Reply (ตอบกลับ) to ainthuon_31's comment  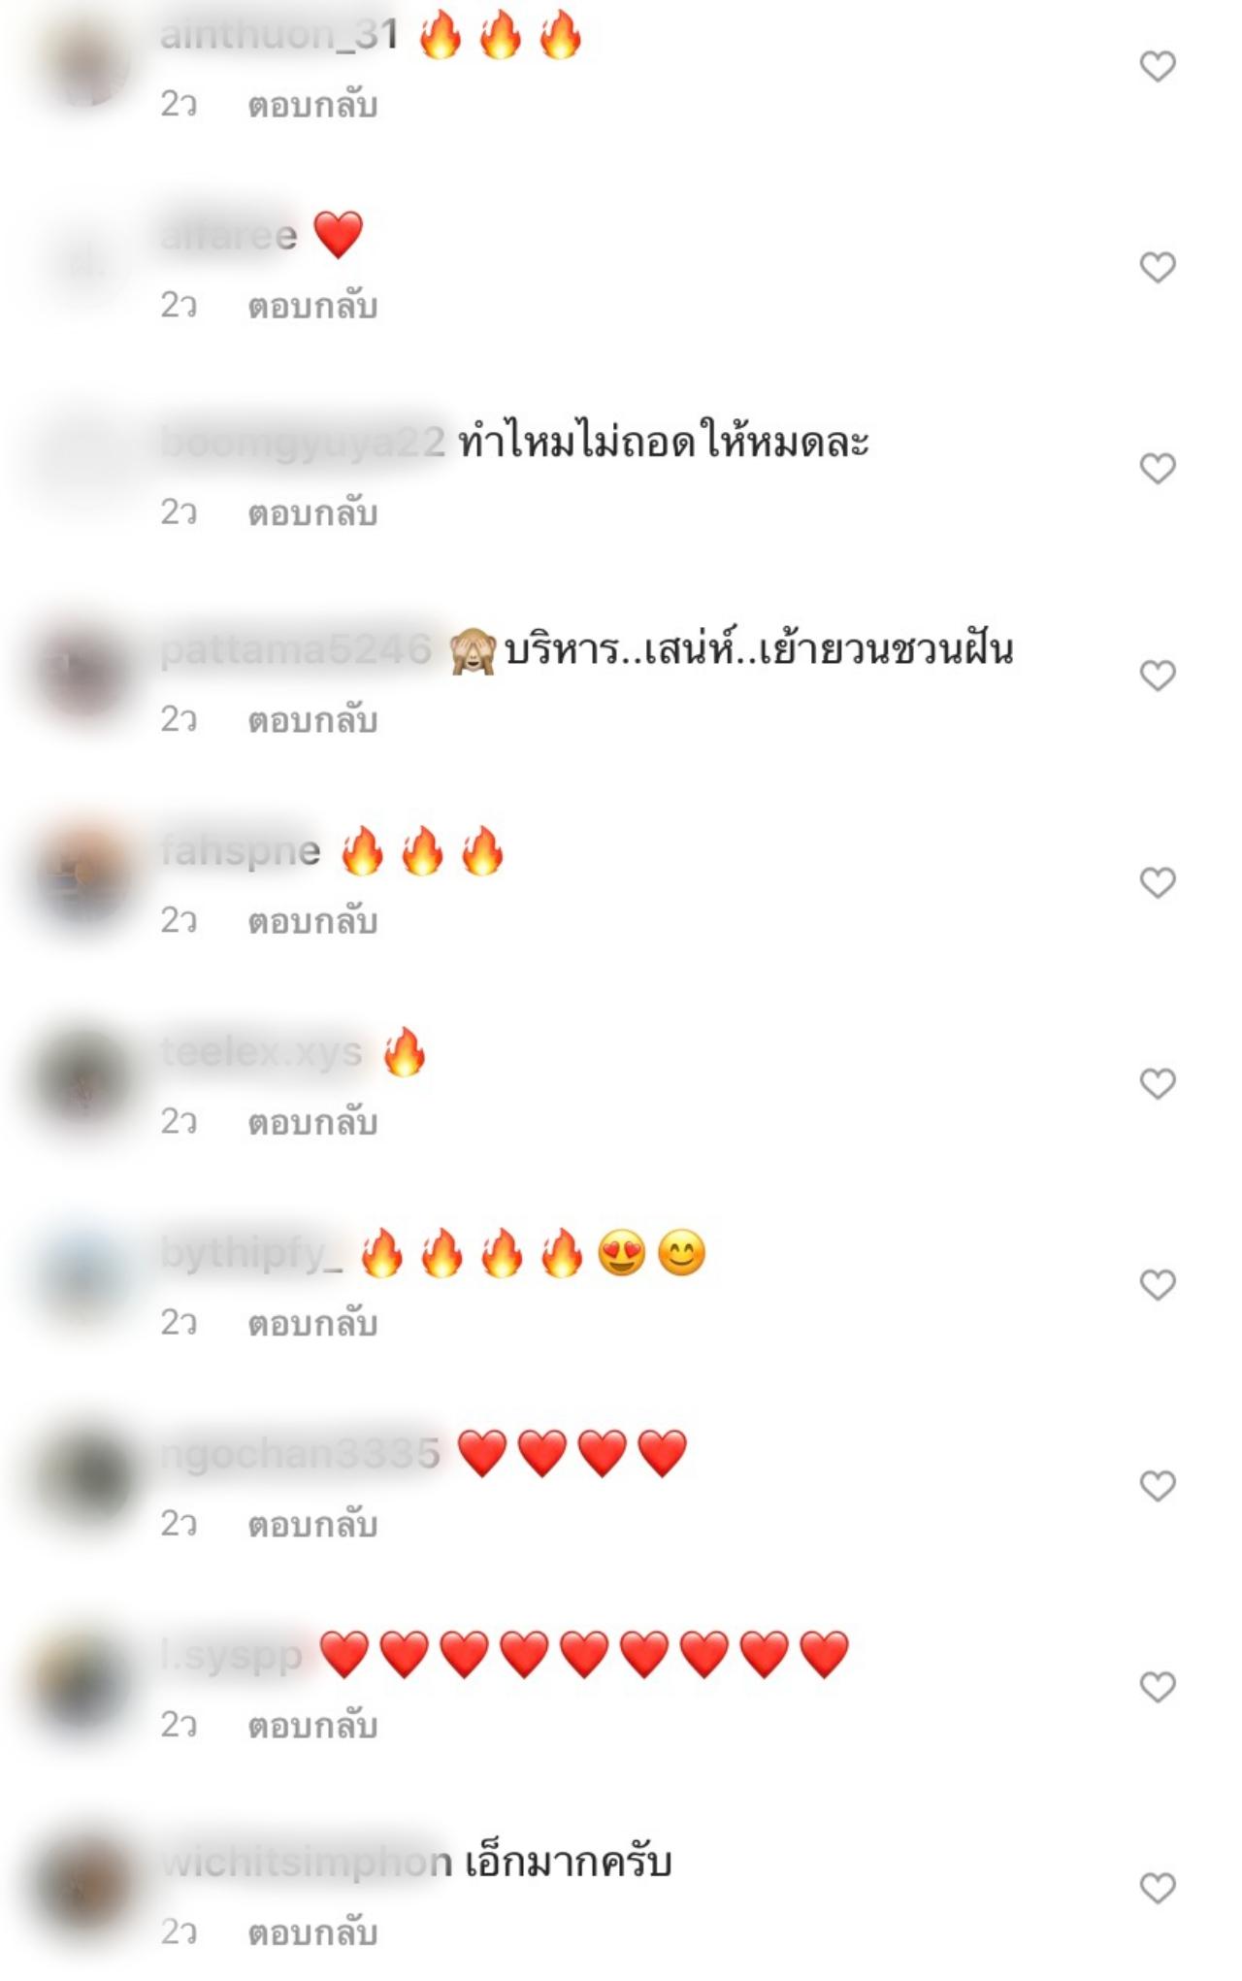pyautogui.click(x=312, y=105)
